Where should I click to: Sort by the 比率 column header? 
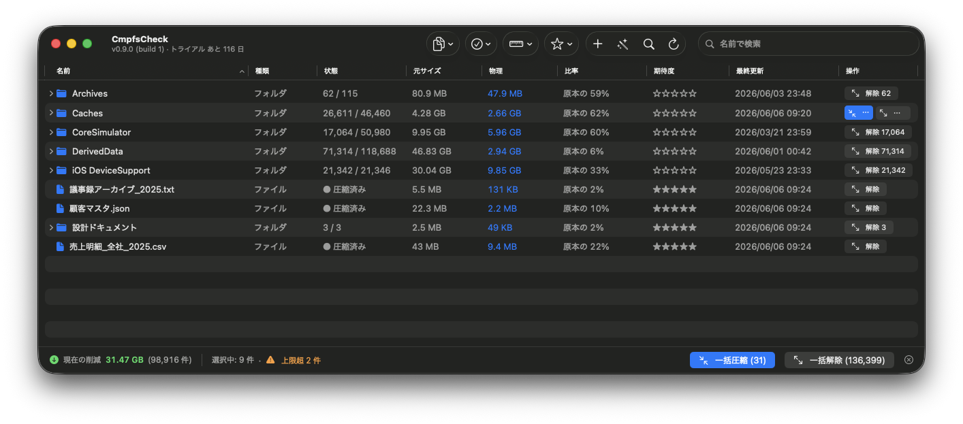click(x=601, y=71)
